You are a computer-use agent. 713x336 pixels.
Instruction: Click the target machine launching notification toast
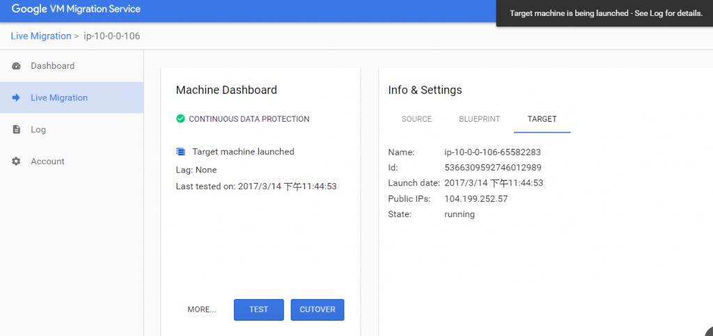pos(605,13)
